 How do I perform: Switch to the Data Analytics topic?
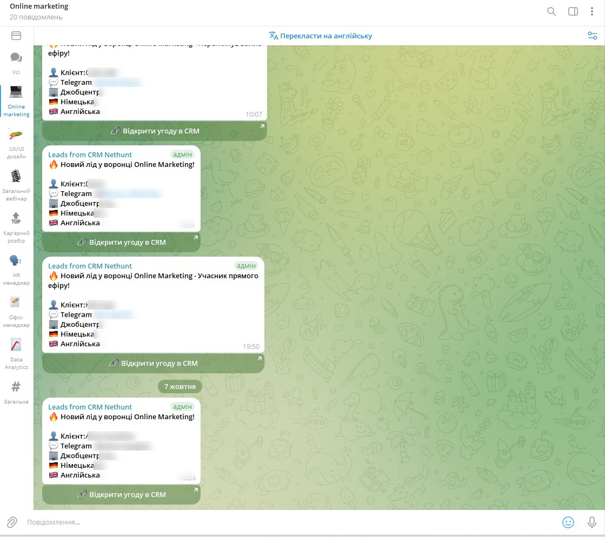[x=16, y=354]
